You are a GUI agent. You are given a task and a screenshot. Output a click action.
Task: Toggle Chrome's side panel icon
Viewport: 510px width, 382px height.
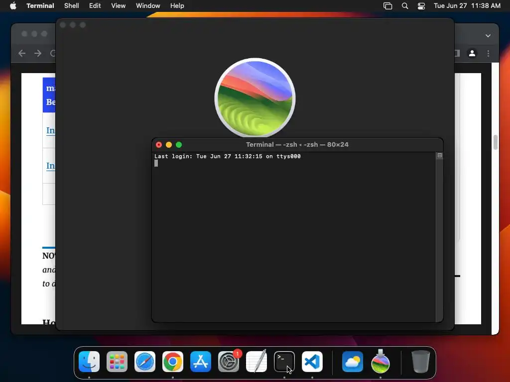(457, 53)
